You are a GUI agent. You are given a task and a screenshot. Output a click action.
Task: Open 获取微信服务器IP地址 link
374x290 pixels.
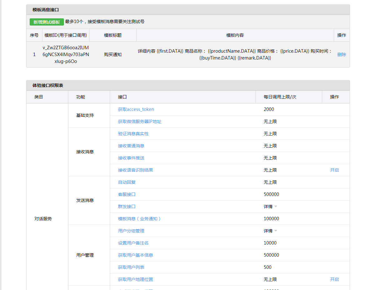[139, 121]
